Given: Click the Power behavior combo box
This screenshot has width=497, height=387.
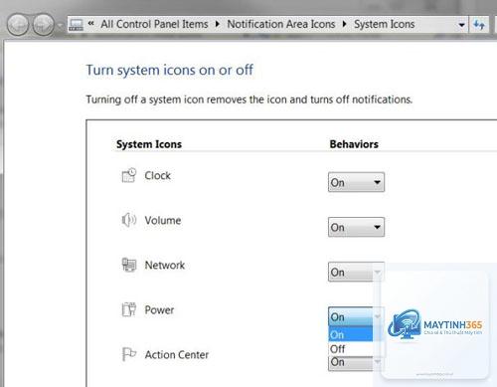Looking at the screenshot, I should [356, 316].
